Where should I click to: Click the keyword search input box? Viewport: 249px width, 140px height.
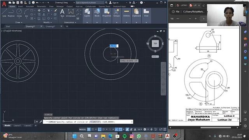pos(90,3)
